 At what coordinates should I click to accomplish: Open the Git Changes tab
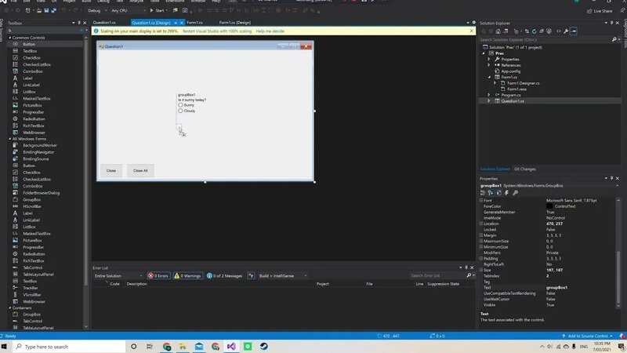click(x=524, y=169)
